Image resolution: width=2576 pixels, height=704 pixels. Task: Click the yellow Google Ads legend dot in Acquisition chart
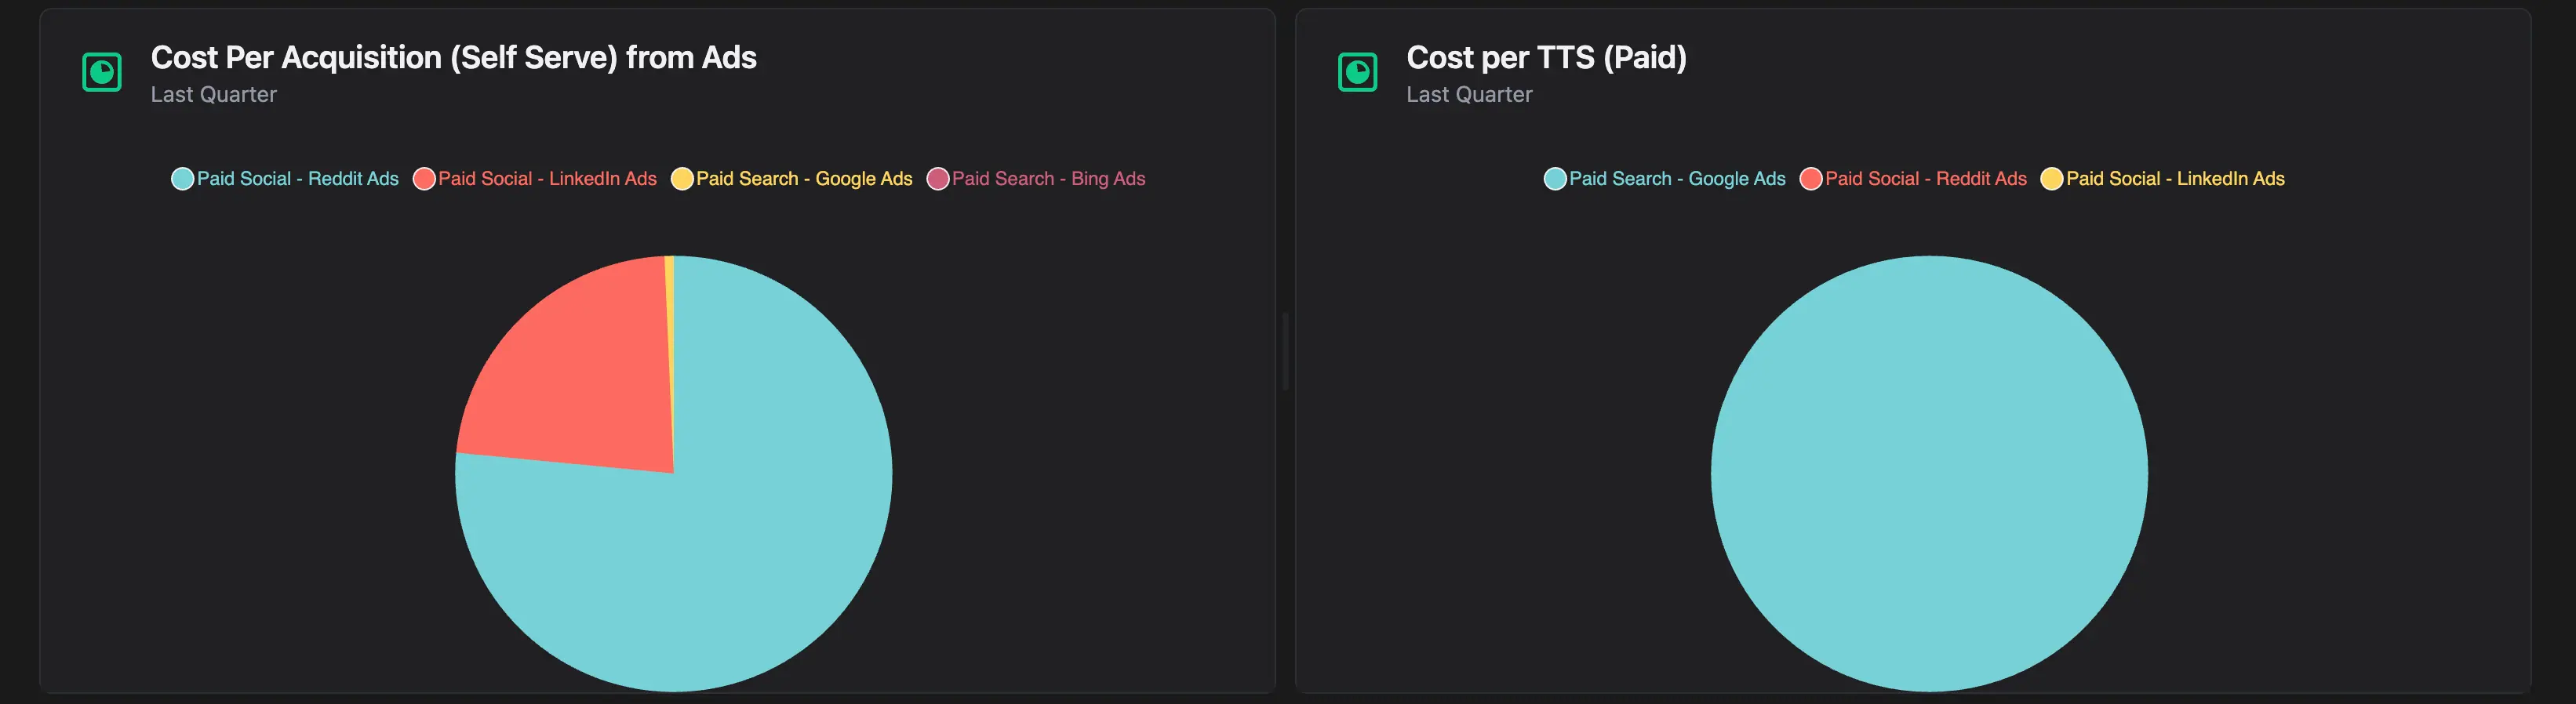(x=682, y=179)
